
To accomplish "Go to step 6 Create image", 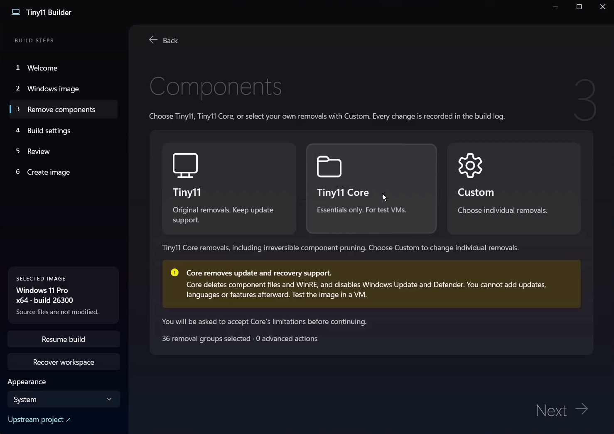I will (64, 172).
